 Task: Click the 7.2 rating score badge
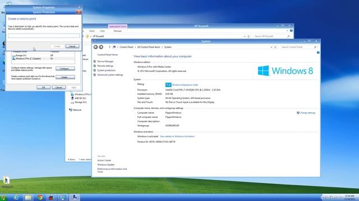click(x=168, y=85)
